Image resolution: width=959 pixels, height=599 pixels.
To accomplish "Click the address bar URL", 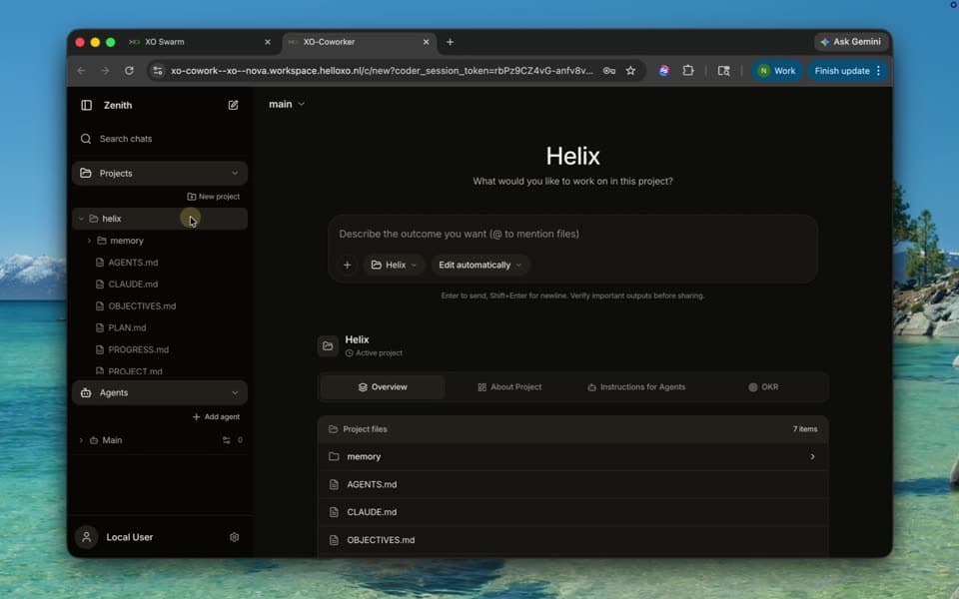I will (383, 71).
